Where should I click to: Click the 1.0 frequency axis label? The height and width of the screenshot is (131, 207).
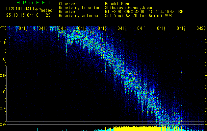coord(3,59)
